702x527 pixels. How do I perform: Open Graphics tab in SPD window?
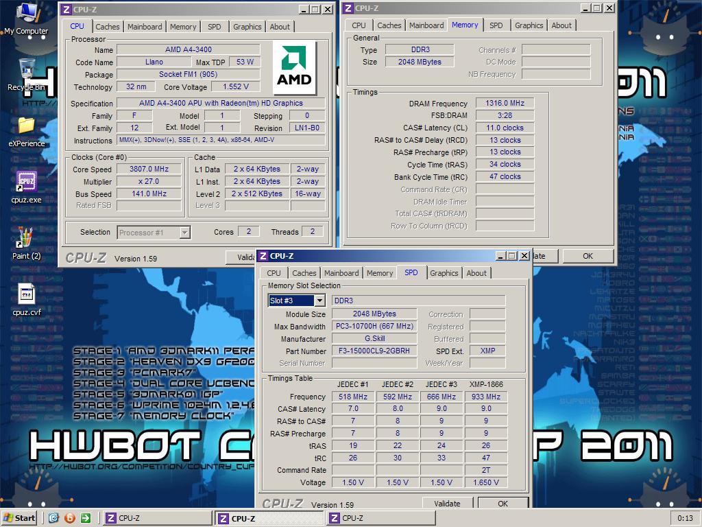pyautogui.click(x=444, y=273)
